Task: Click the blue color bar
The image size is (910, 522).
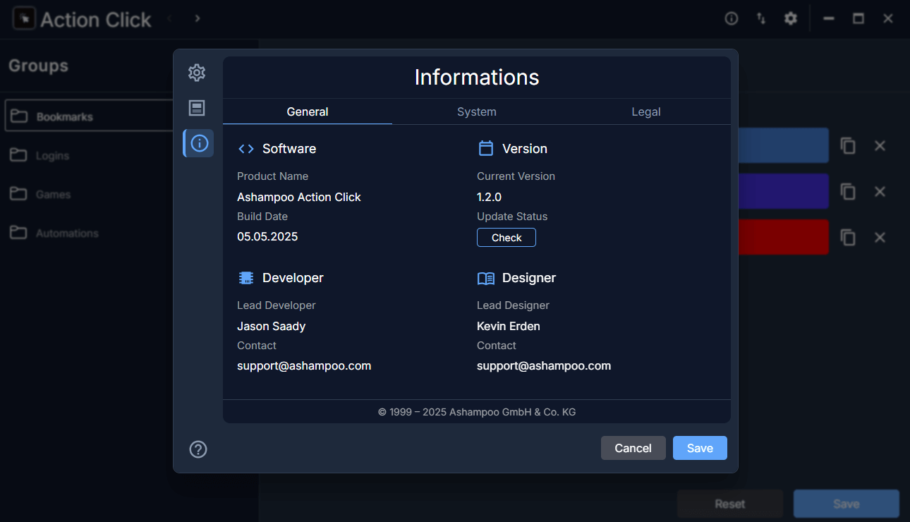Action: click(782, 146)
